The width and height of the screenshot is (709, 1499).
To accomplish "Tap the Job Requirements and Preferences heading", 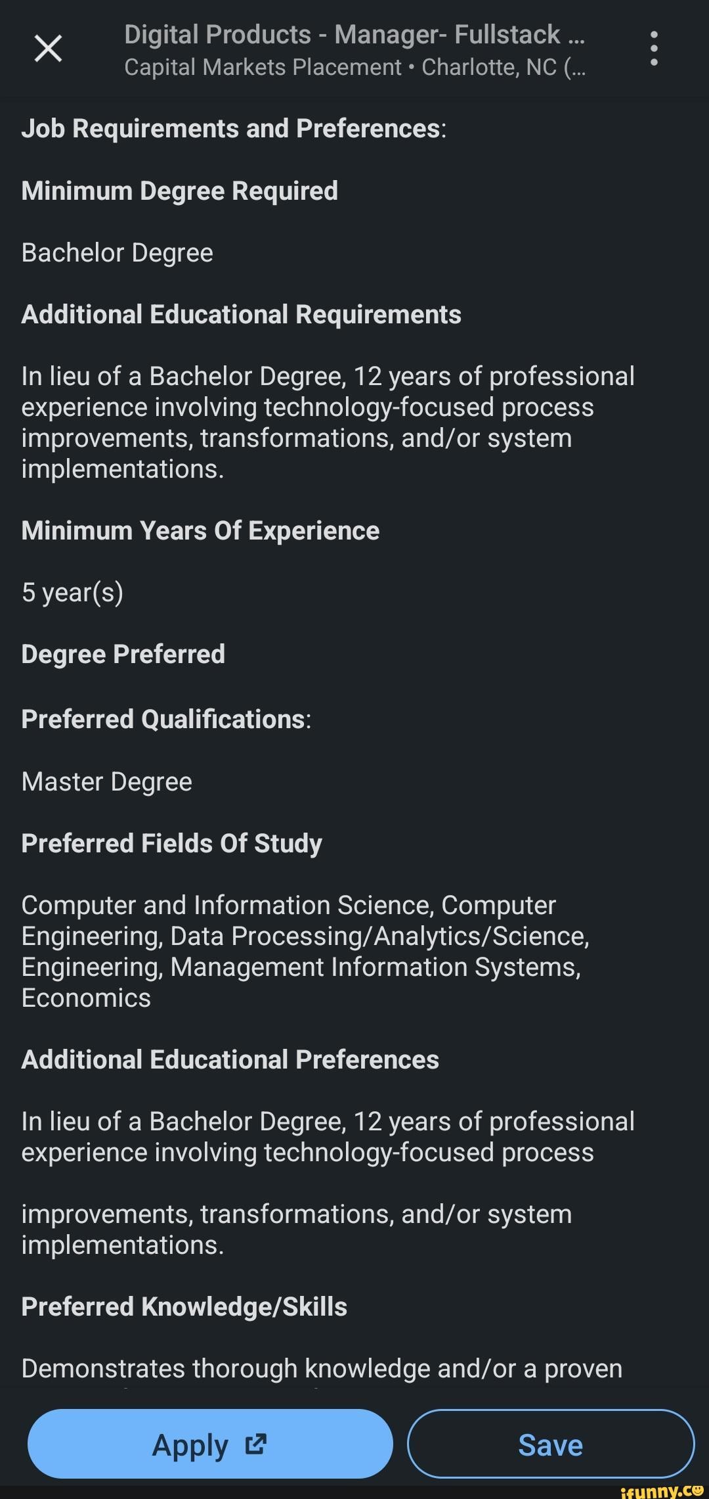I will click(234, 129).
